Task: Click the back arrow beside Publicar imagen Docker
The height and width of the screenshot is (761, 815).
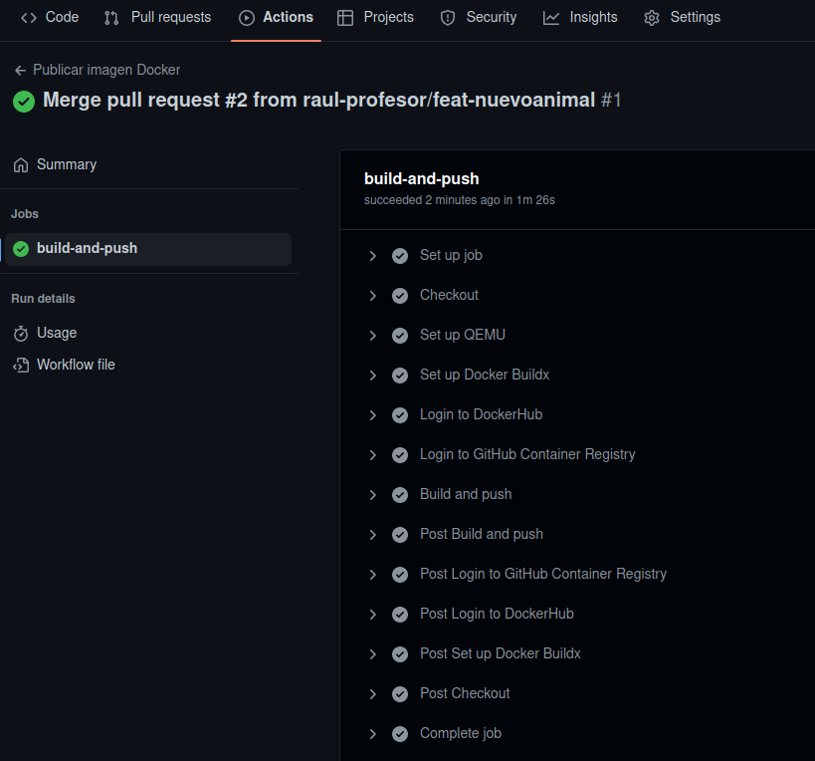Action: (x=20, y=71)
